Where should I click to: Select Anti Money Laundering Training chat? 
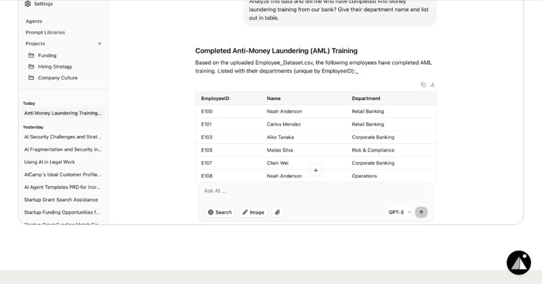[63, 113]
